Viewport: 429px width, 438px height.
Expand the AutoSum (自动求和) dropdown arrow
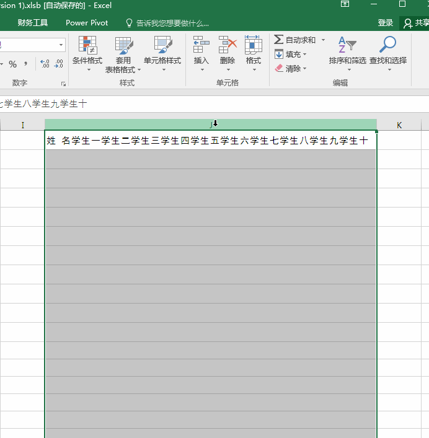click(323, 40)
